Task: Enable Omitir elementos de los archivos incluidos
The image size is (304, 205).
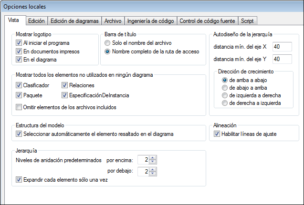Action: click(x=19, y=107)
